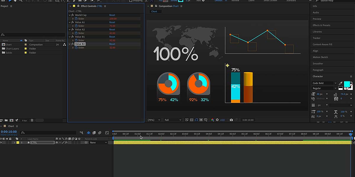This screenshot has width=355, height=177.
Task: Click the parent pick whip for CTRL layer
Action: [86, 142]
